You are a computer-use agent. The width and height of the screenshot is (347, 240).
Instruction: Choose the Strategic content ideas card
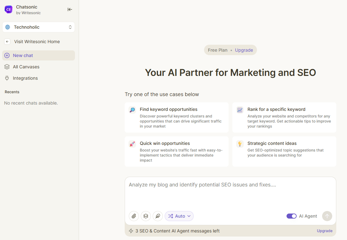click(x=284, y=151)
